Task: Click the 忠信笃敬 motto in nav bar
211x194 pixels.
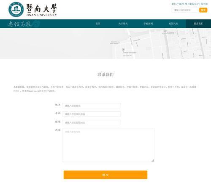Action: pos(20,24)
